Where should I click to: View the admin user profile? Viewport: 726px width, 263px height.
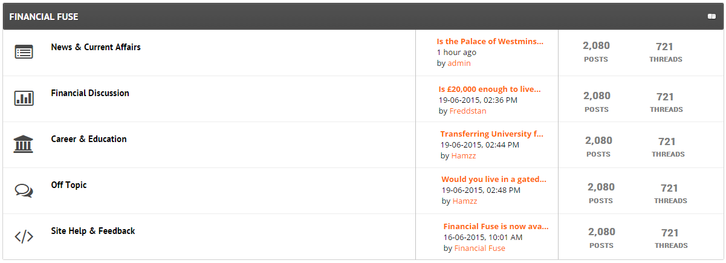pos(459,63)
